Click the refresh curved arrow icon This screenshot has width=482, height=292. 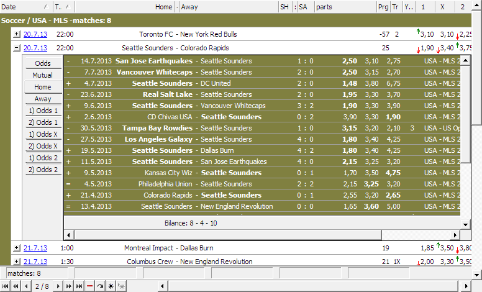click(100, 286)
